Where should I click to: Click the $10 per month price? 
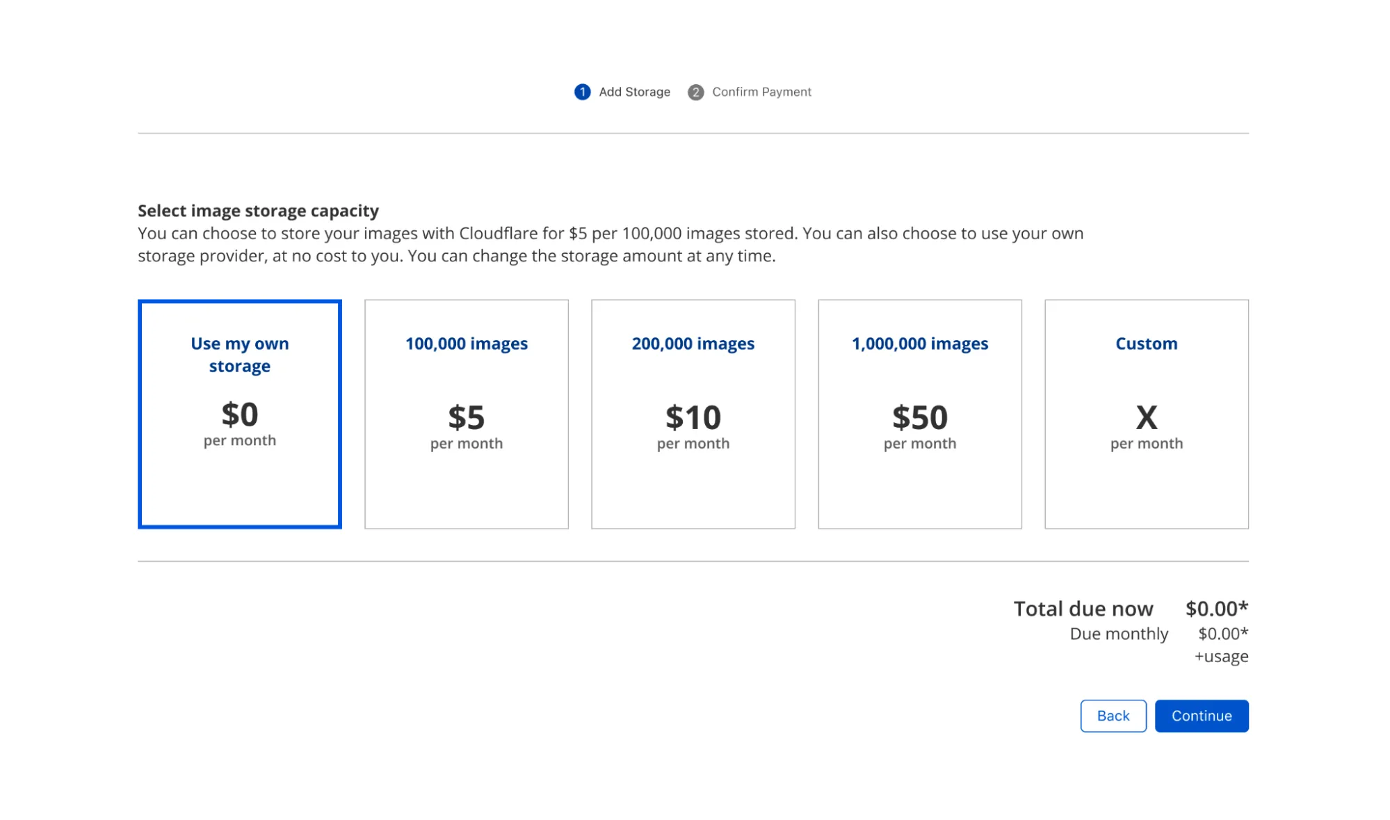coord(693,418)
